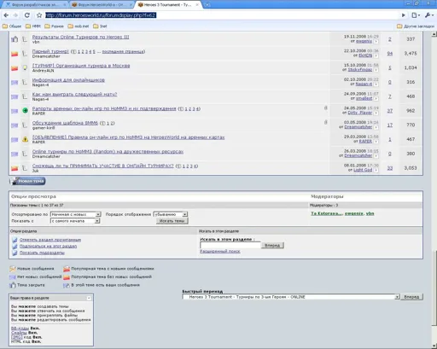The width and height of the screenshot is (437, 349).
Task: Open the advanced search link
Action: coord(220,251)
